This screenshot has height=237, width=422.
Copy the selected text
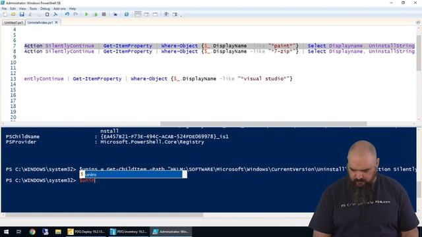click(x=38, y=14)
